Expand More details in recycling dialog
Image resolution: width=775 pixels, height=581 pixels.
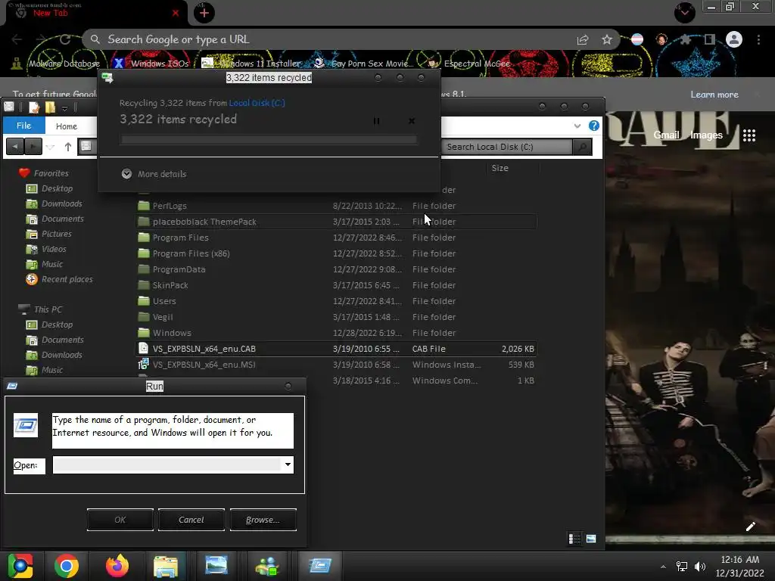[x=154, y=174]
